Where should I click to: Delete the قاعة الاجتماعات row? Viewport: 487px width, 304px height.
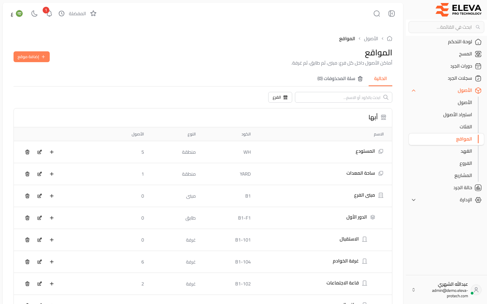27,284
